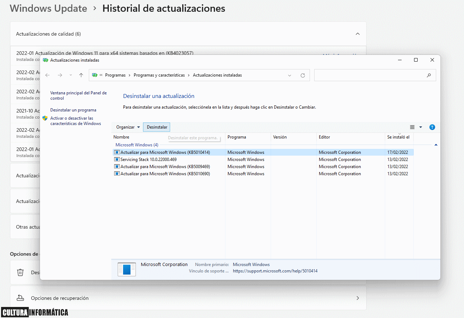
Task: Sort by the Editor column header
Action: pos(325,137)
